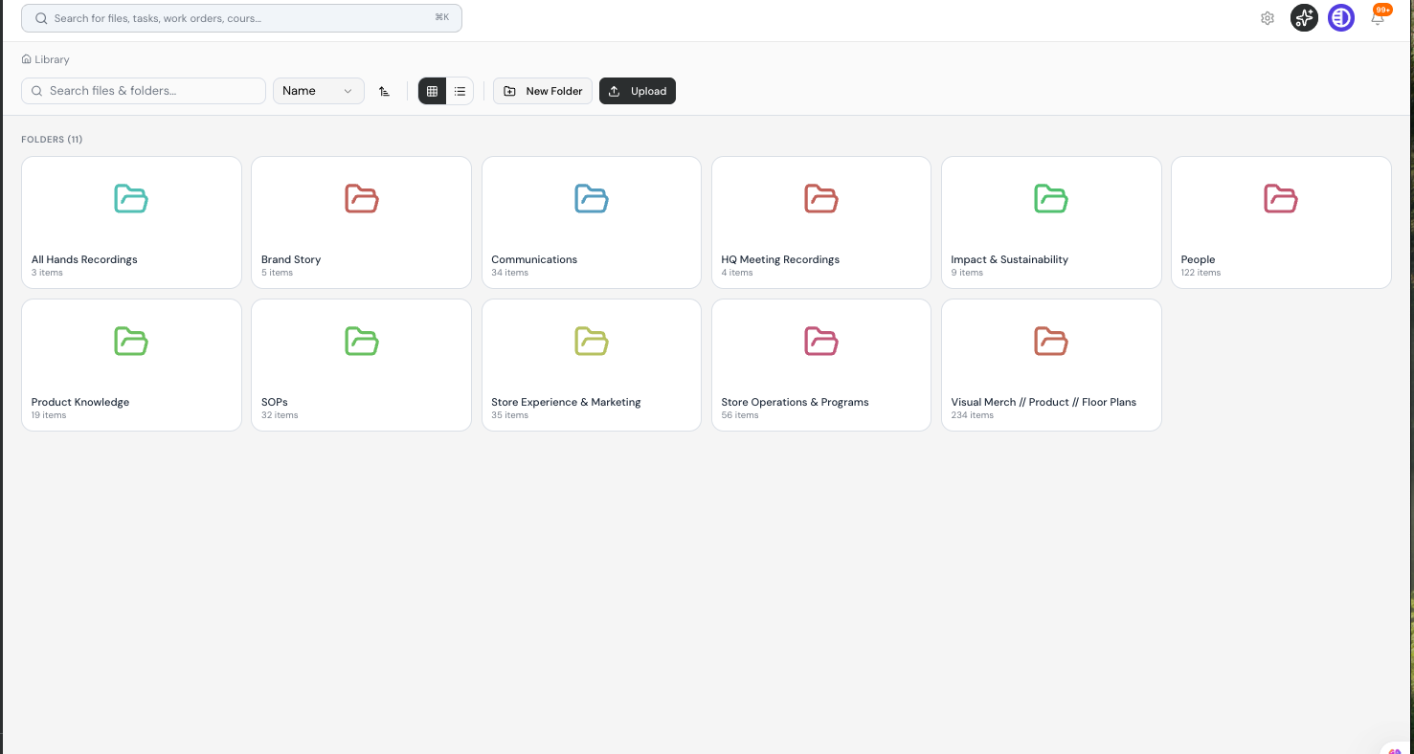Open the Visual Merch // Product // Floor Plans folder icon
The height and width of the screenshot is (754, 1414).
(1051, 341)
